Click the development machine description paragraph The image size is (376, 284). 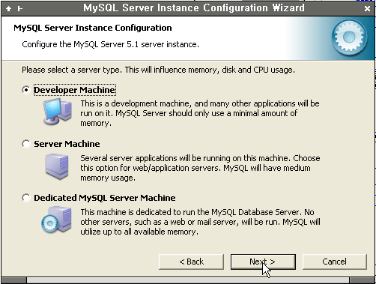(x=200, y=113)
